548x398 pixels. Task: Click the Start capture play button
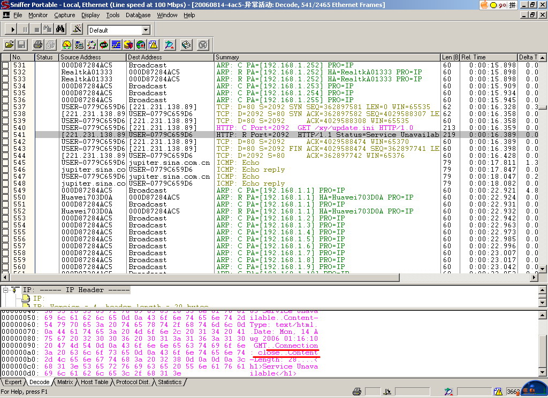tap(12, 29)
